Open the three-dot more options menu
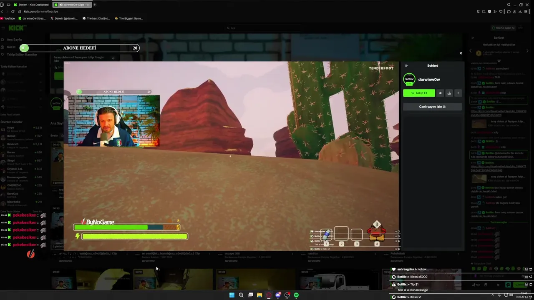This screenshot has width=534, height=300. pyautogui.click(x=458, y=93)
